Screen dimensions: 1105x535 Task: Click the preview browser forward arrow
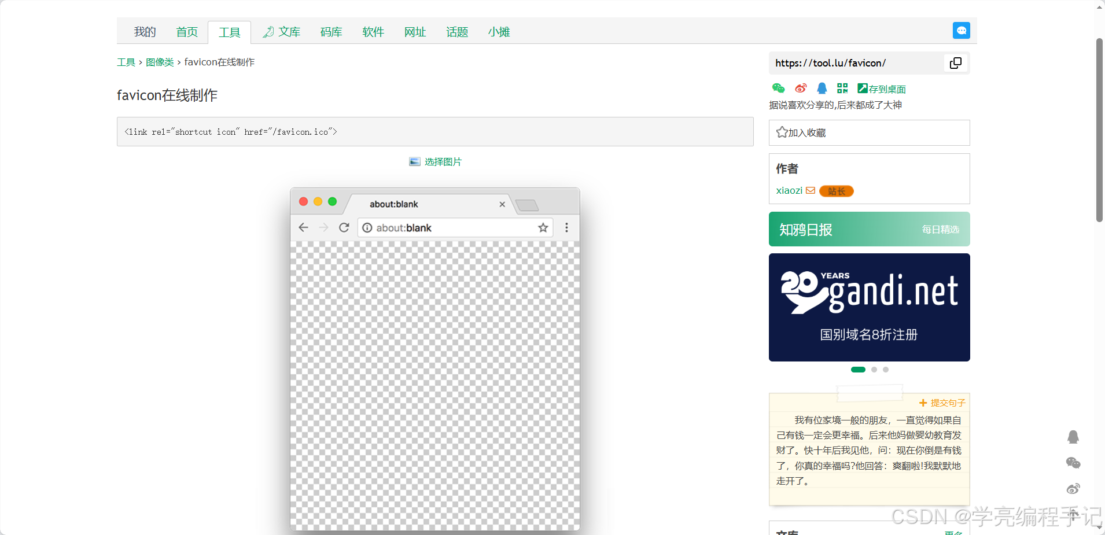click(323, 227)
